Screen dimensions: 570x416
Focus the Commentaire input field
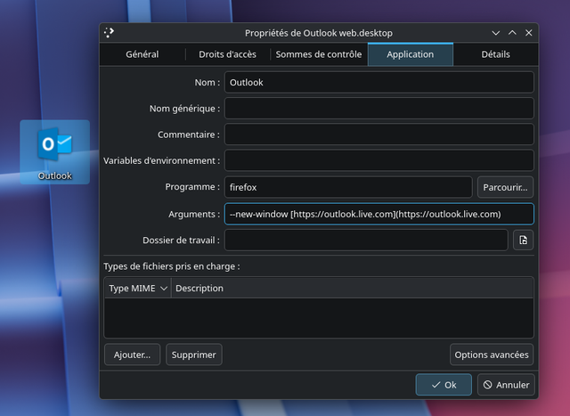coord(379,135)
